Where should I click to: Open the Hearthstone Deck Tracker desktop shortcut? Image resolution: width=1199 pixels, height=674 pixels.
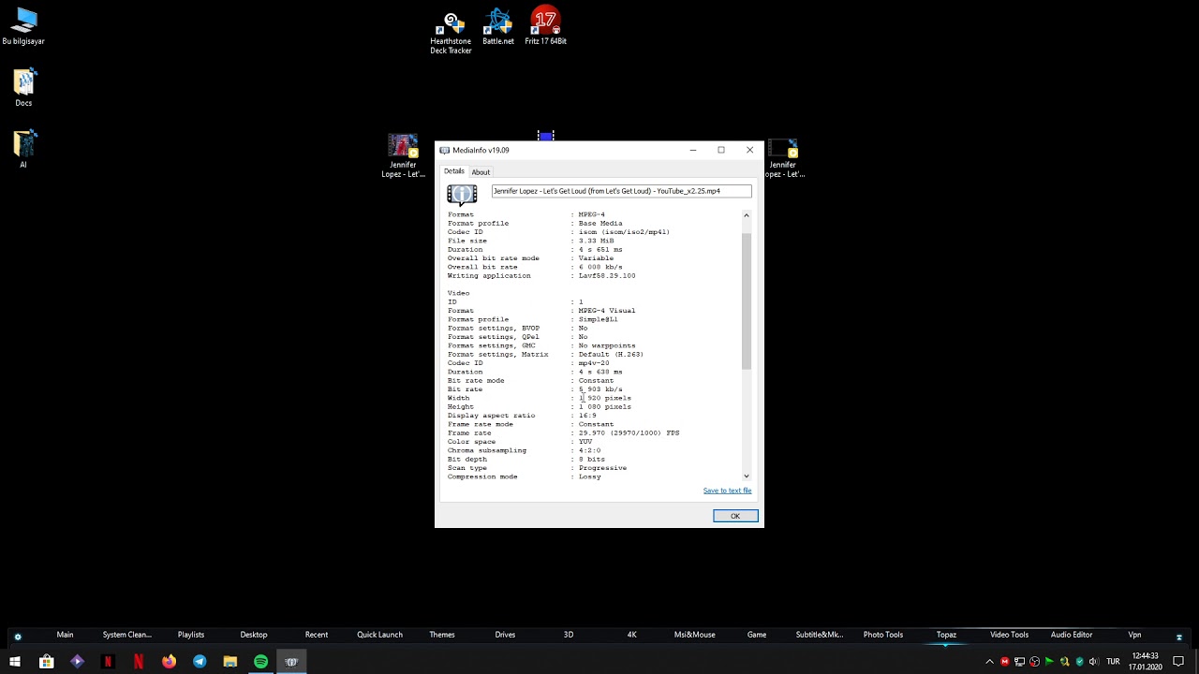tap(451, 31)
